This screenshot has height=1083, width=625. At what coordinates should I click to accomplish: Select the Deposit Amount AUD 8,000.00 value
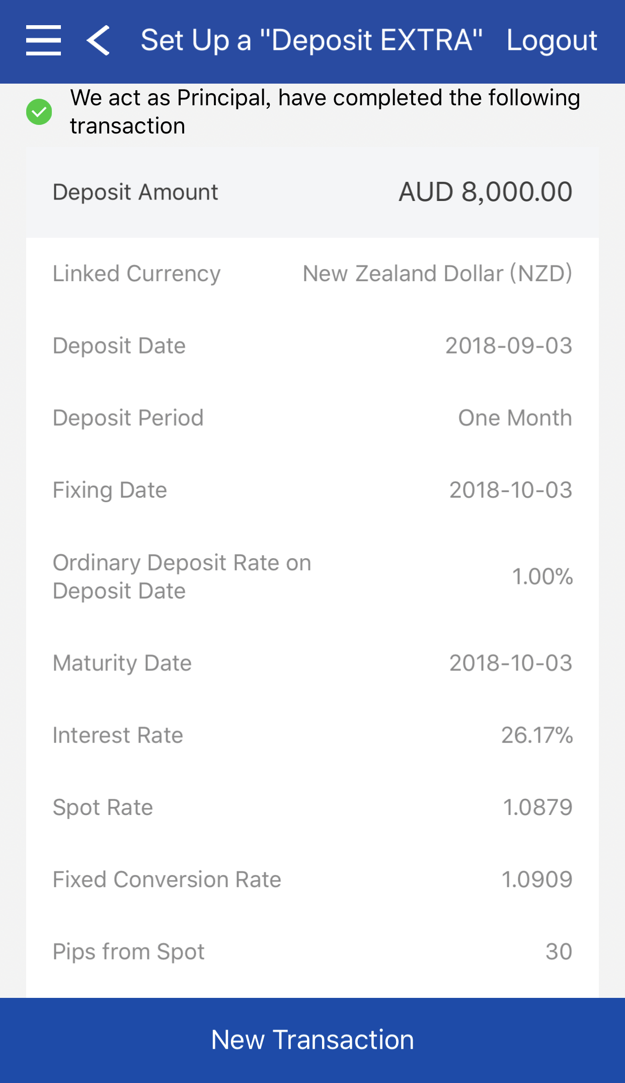[485, 192]
